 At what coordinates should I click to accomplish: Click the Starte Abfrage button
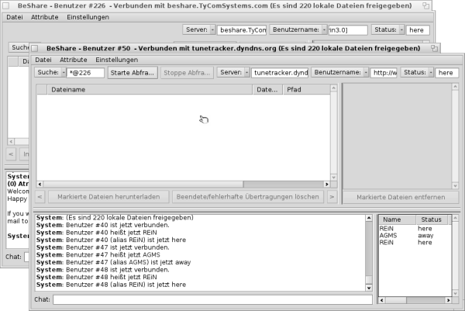pos(133,73)
